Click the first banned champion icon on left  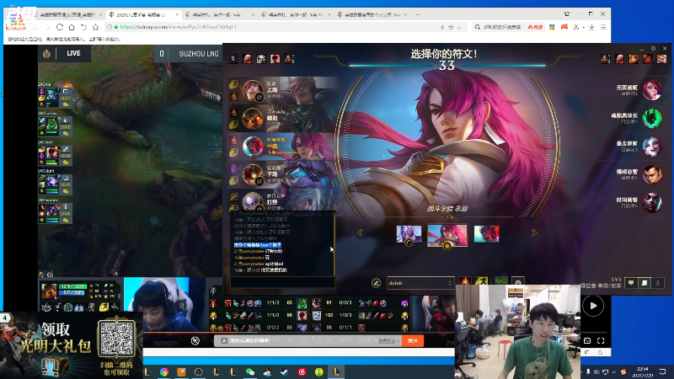click(x=233, y=58)
